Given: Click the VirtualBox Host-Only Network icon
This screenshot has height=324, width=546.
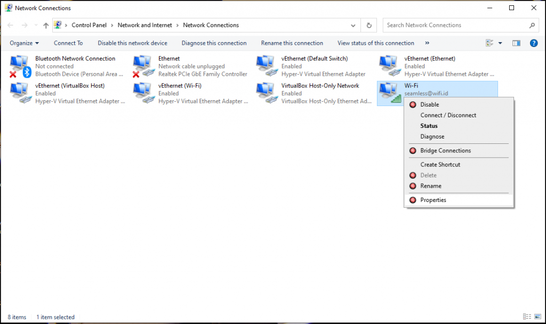Looking at the screenshot, I should pyautogui.click(x=267, y=93).
